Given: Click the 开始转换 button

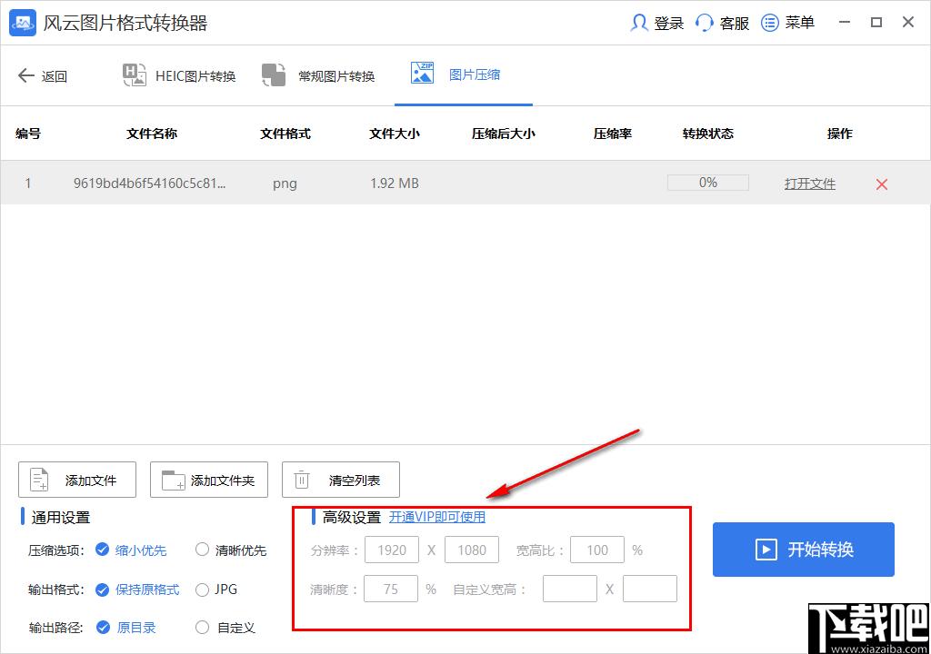Looking at the screenshot, I should [804, 550].
